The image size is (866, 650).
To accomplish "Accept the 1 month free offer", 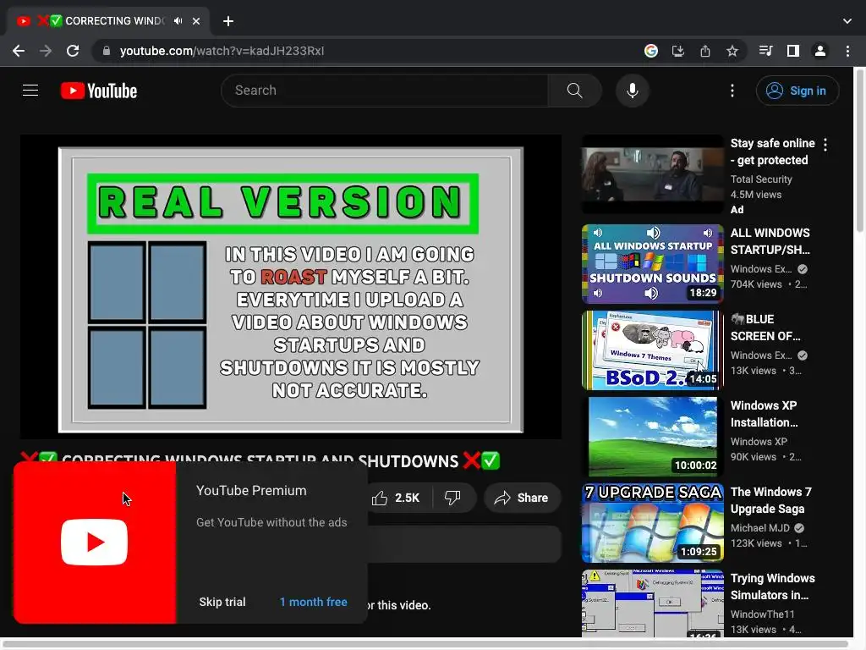I will (x=313, y=602).
